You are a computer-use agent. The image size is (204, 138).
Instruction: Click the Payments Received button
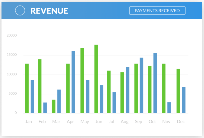coord(157,11)
